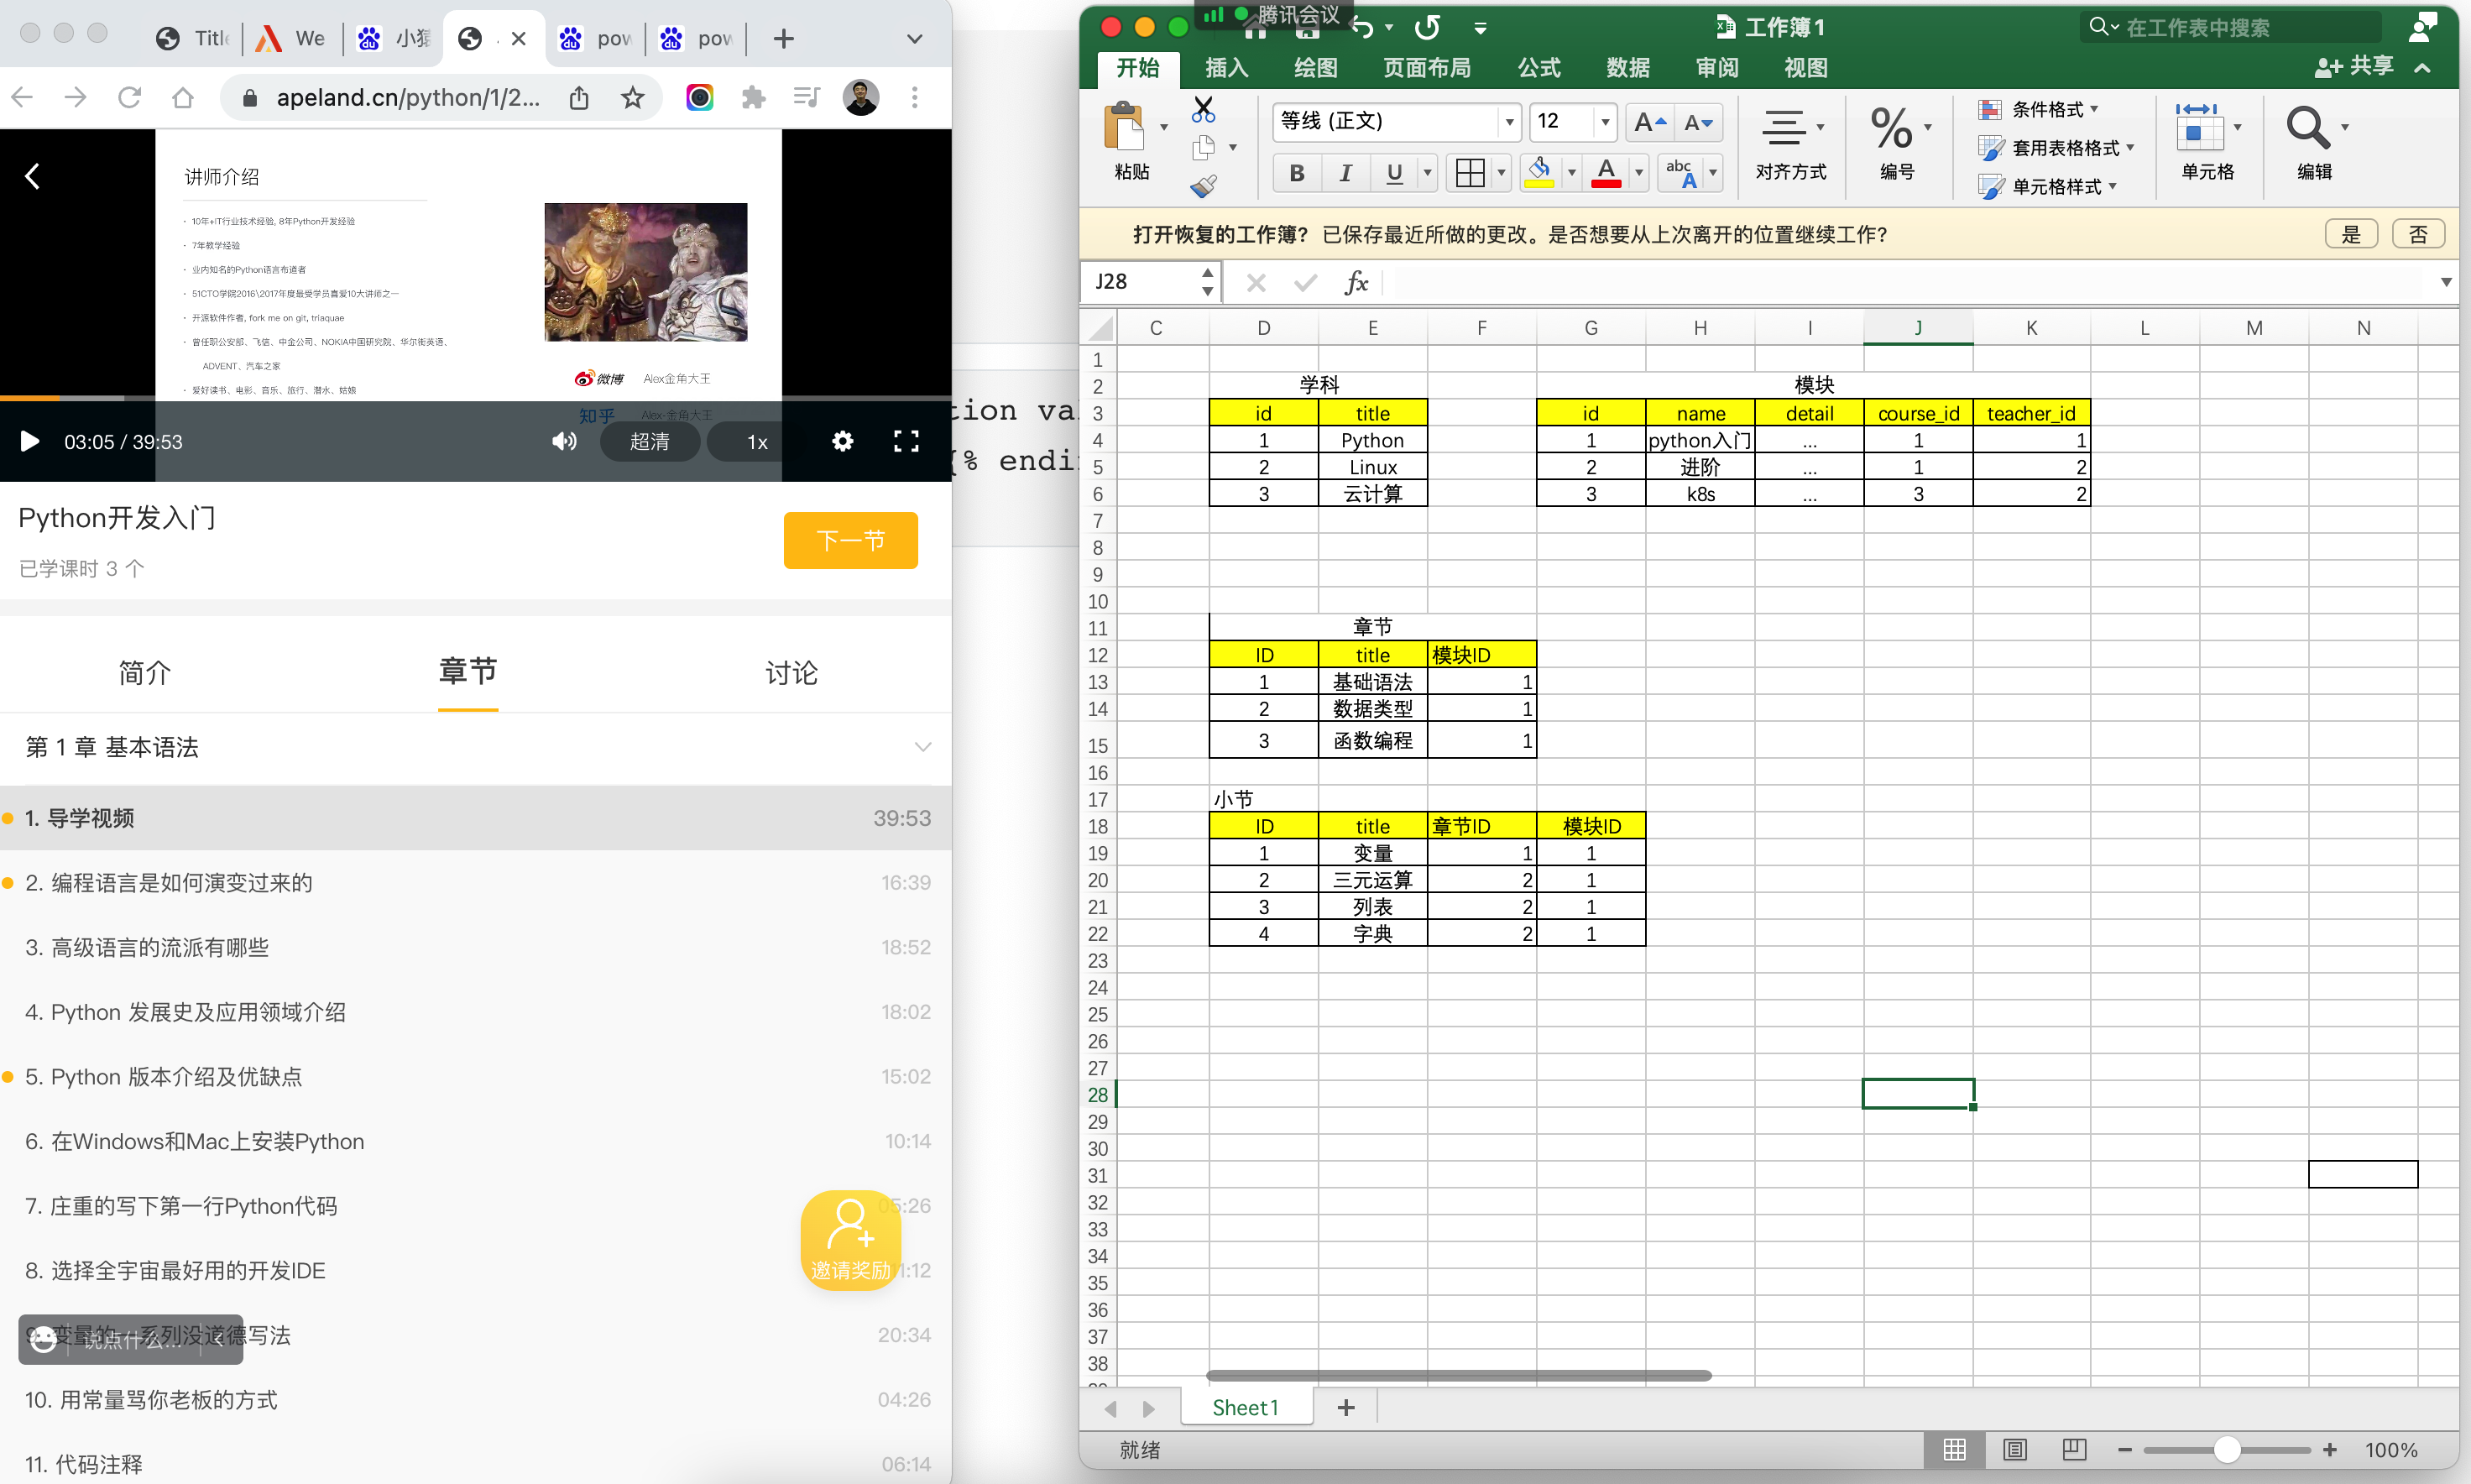Bookmark page with Chrome star icon

pos(633,97)
